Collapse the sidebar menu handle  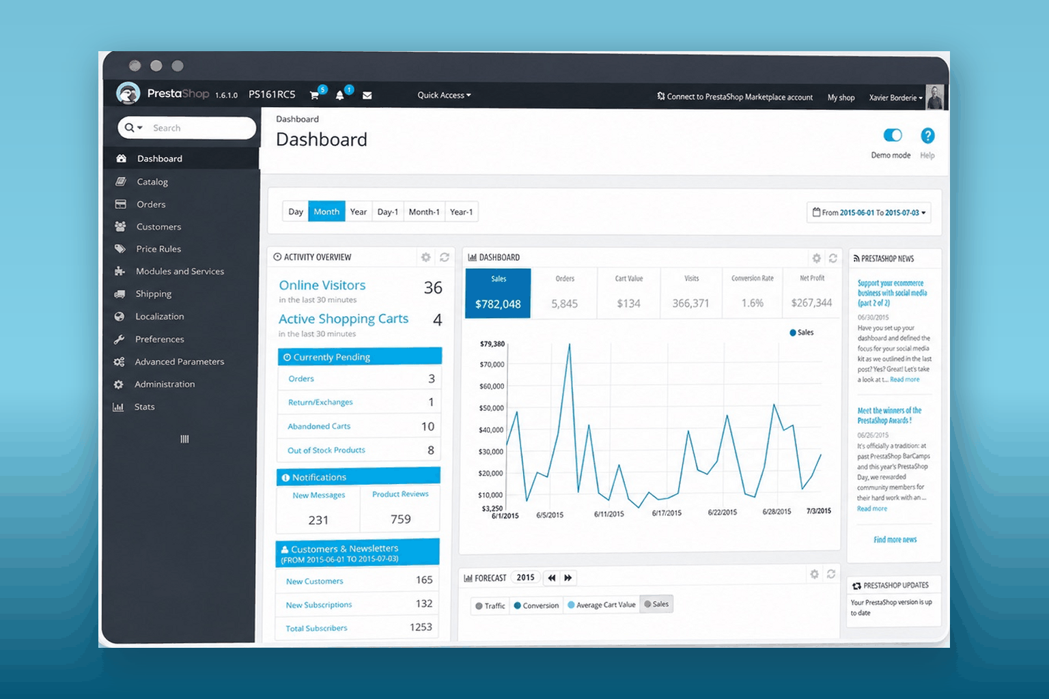tap(184, 439)
